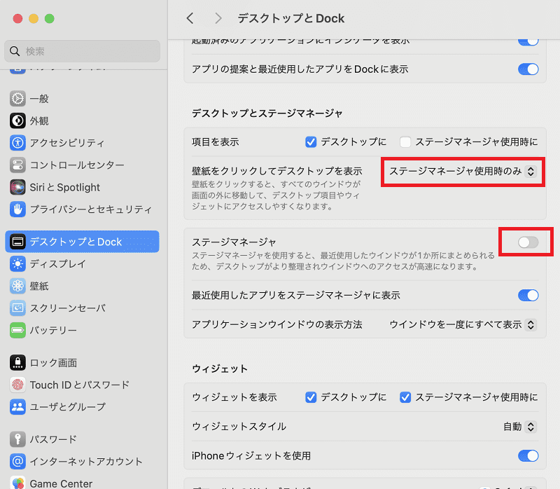This screenshot has height=489, width=560.
Task: Select 外観 in the sidebar
Action: point(82,120)
